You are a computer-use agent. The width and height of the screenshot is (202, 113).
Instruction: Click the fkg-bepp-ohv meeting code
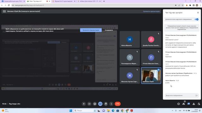[15, 104]
